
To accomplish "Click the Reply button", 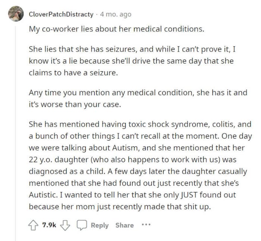I will tap(100, 225).
